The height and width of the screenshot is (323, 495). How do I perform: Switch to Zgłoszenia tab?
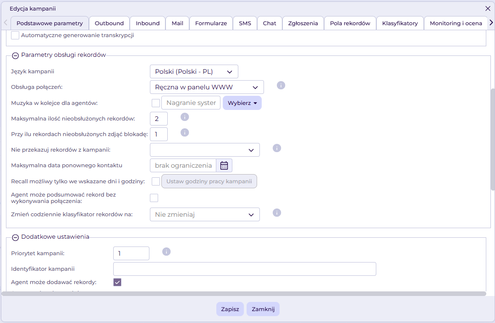(303, 23)
